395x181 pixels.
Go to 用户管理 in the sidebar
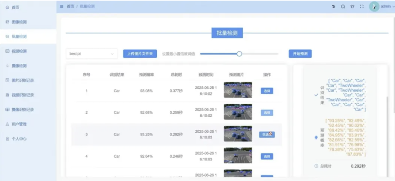(28, 124)
